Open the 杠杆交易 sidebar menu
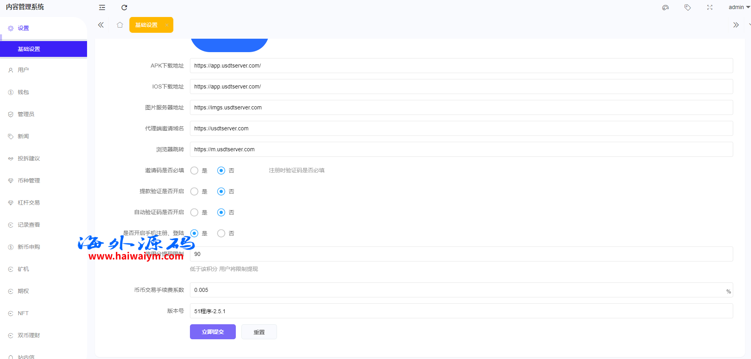 (x=29, y=203)
